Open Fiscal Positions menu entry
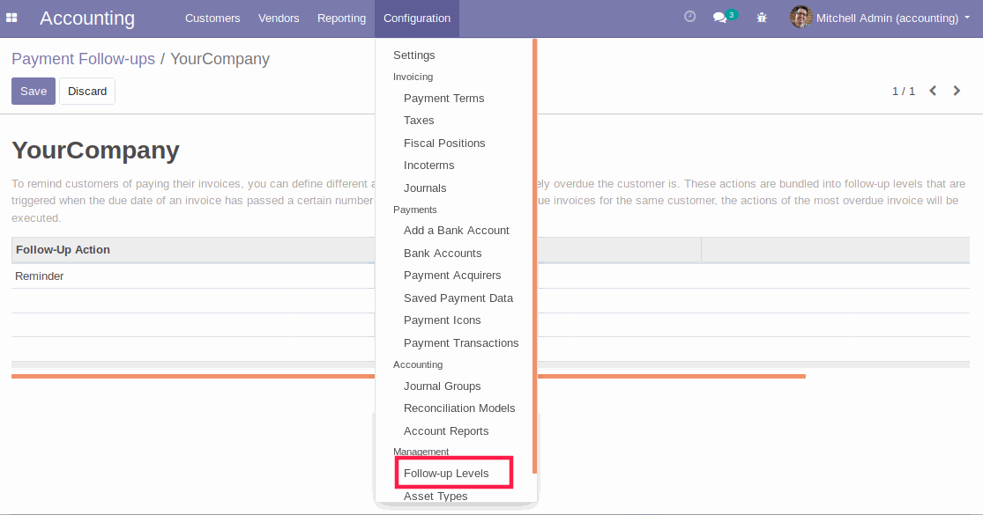The width and height of the screenshot is (983, 515). point(444,143)
